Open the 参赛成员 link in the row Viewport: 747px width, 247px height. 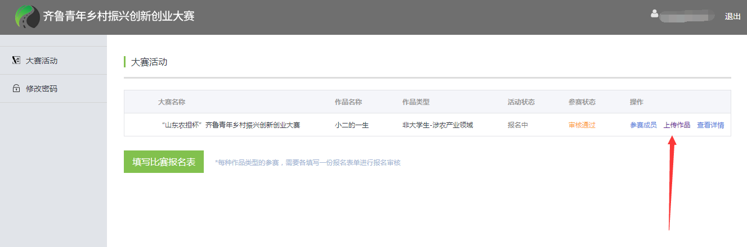point(643,125)
